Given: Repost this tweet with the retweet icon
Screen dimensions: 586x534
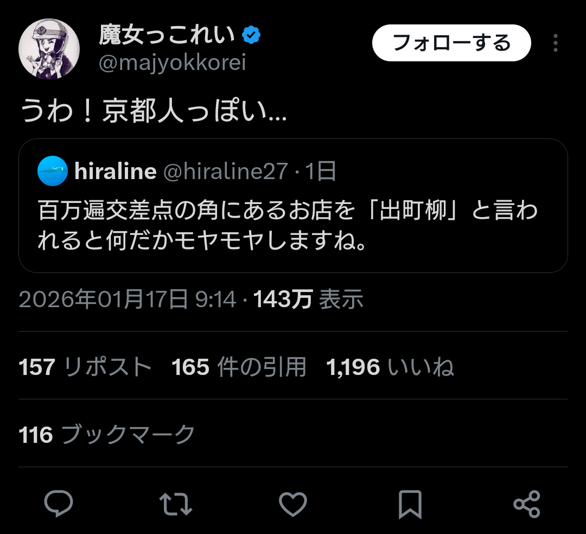Looking at the screenshot, I should (176, 504).
